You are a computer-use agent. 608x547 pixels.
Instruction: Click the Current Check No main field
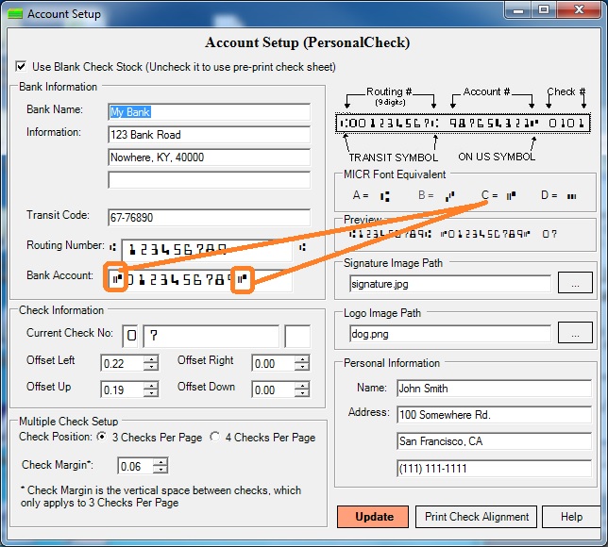(211, 336)
